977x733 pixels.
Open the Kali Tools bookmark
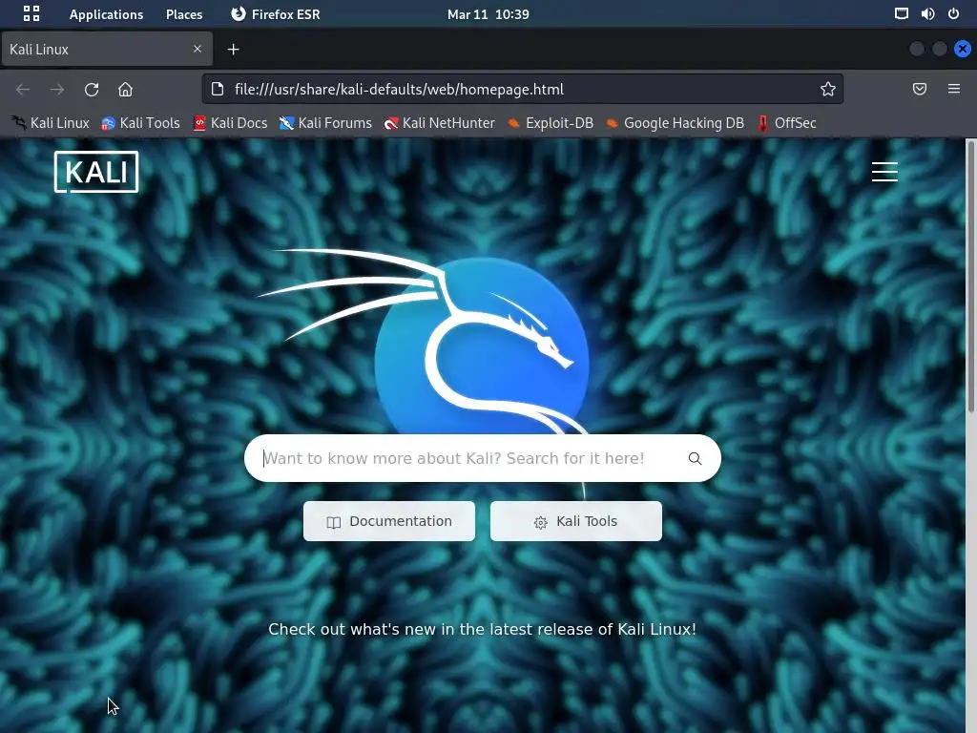(141, 123)
